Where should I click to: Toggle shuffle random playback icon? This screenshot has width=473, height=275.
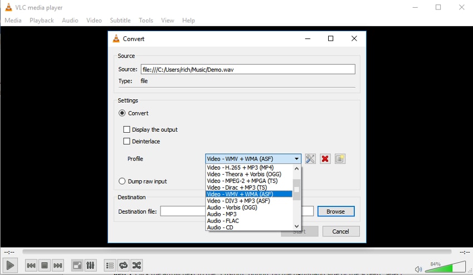[x=136, y=266]
